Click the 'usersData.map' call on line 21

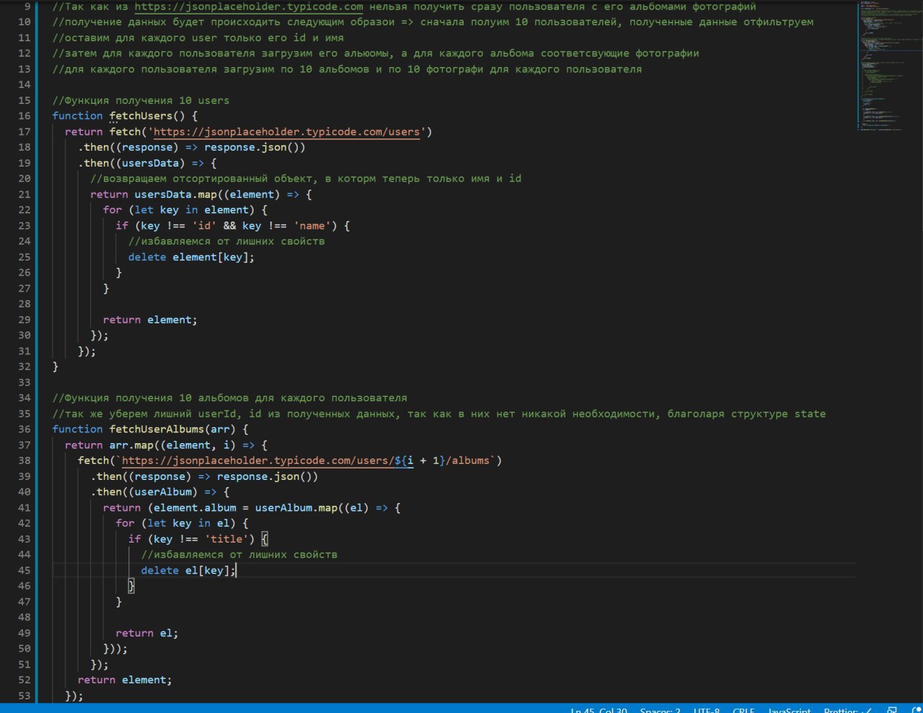[176, 194]
